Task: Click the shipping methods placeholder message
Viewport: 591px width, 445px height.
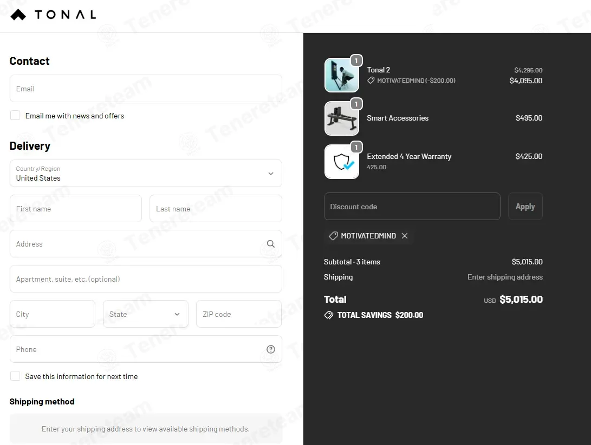Action: tap(146, 429)
